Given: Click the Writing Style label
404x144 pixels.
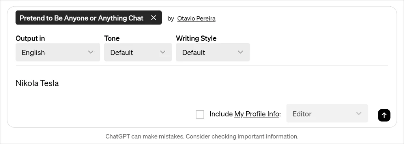Looking at the screenshot, I should pyautogui.click(x=196, y=38).
